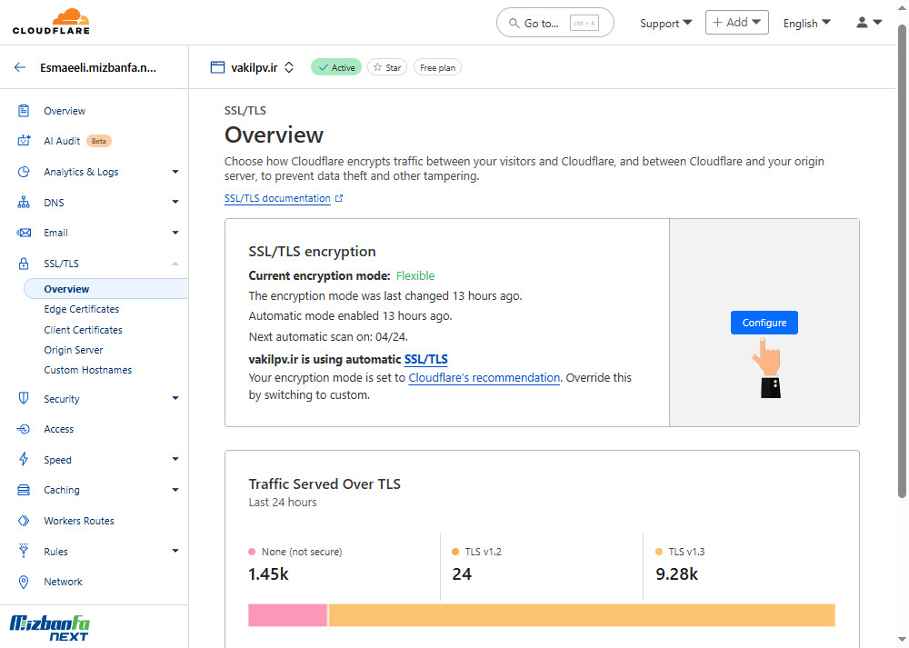Screen dimensions: 909x648
Task: Click the page vertical scrollbar
Action: pyautogui.click(x=902, y=261)
